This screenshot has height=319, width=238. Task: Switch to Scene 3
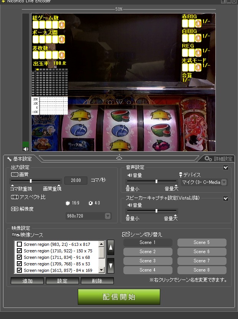(x=148, y=261)
